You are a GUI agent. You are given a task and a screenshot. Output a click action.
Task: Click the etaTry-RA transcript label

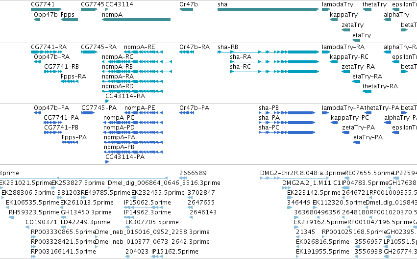pyautogui.click(x=368, y=77)
